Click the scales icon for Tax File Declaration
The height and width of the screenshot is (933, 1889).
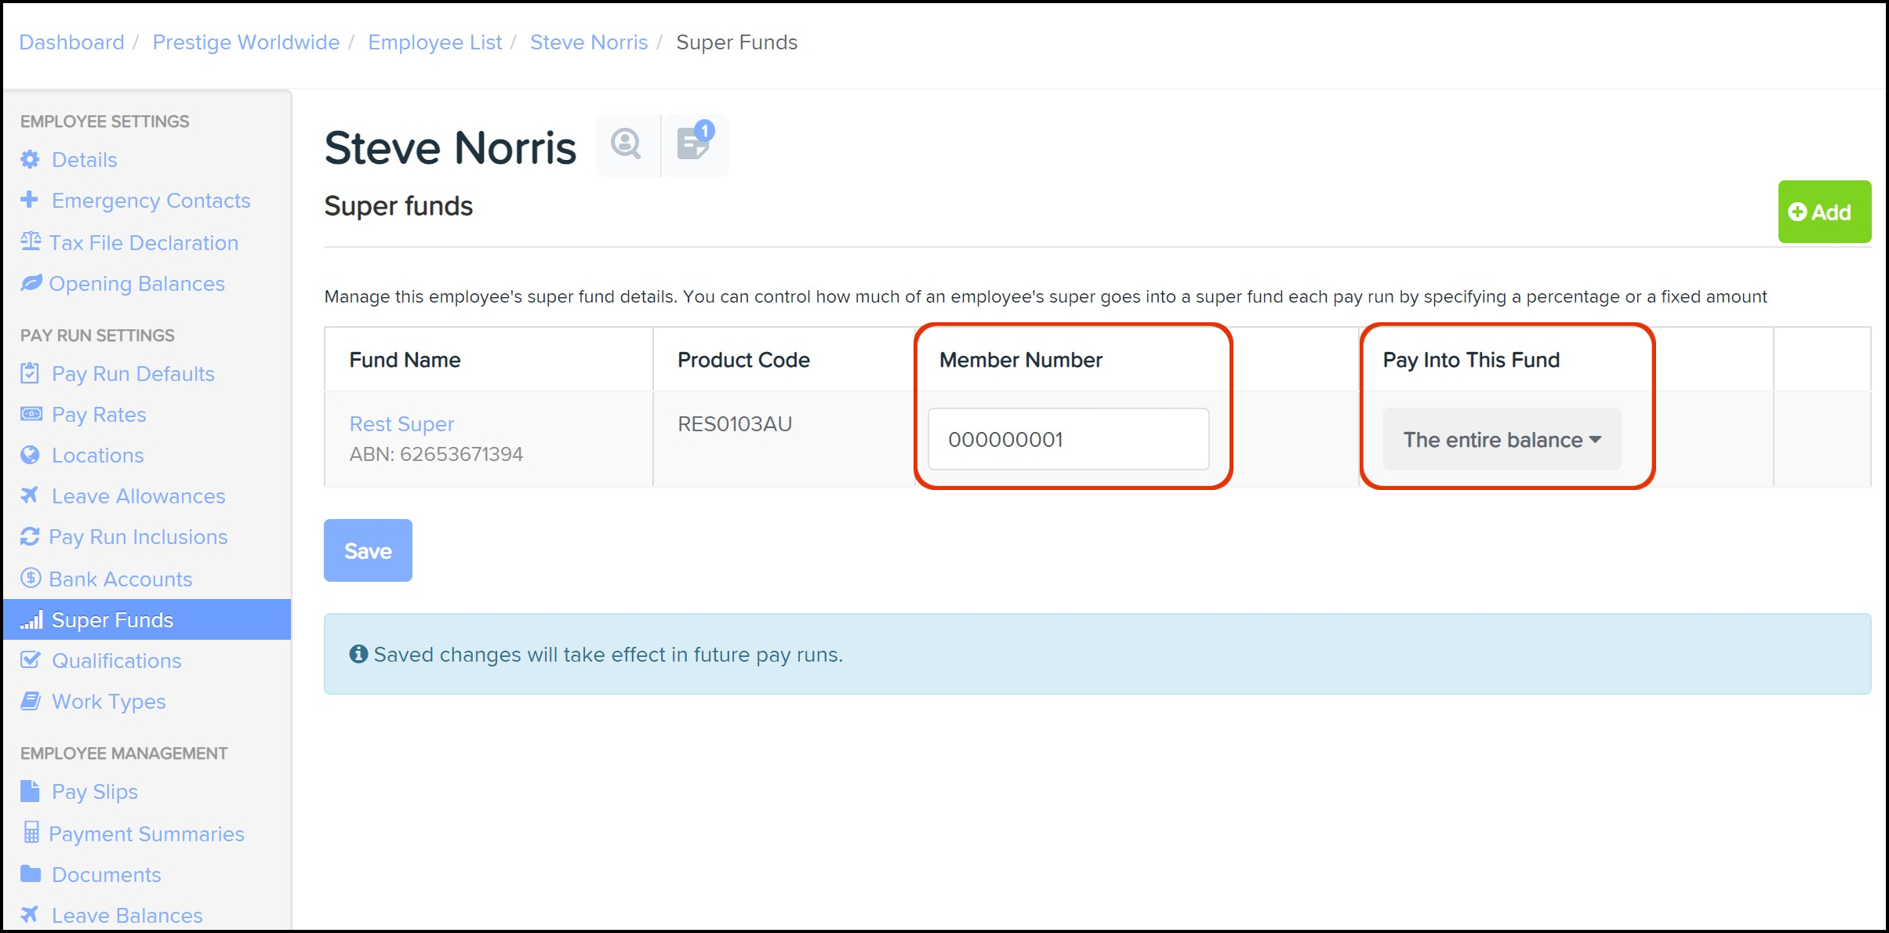[31, 241]
